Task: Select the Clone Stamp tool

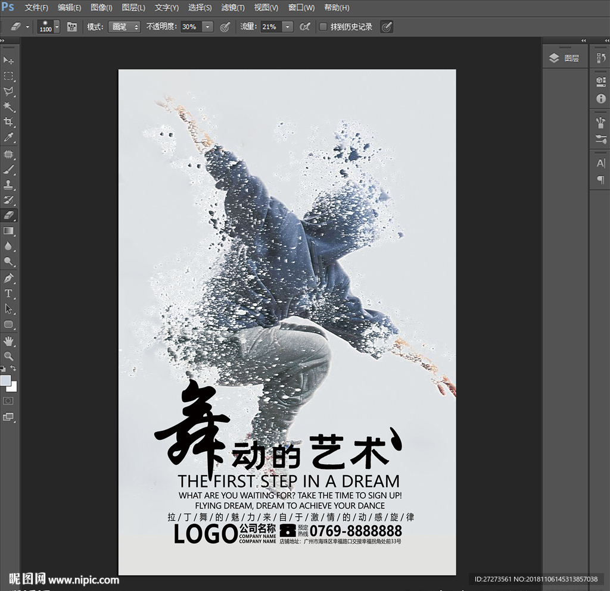Action: [x=8, y=185]
